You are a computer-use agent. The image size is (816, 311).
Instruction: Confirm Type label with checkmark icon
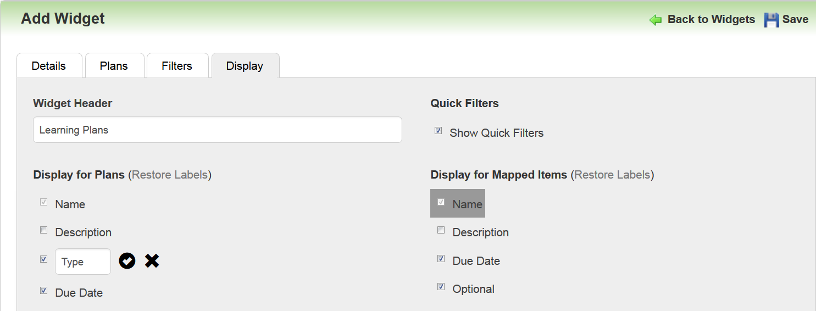tap(127, 261)
